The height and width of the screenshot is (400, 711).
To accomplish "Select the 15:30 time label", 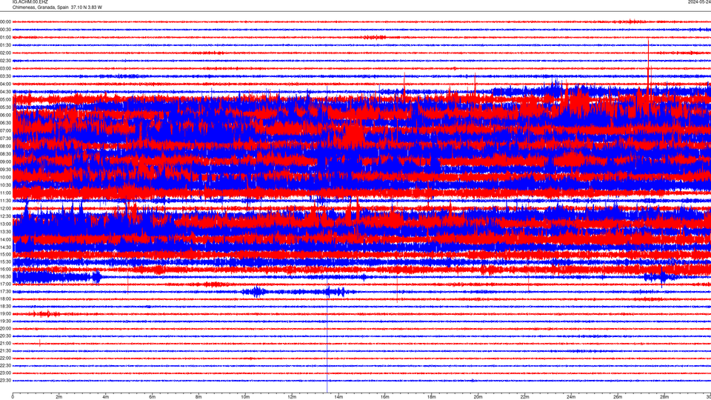I will click(x=5, y=261).
